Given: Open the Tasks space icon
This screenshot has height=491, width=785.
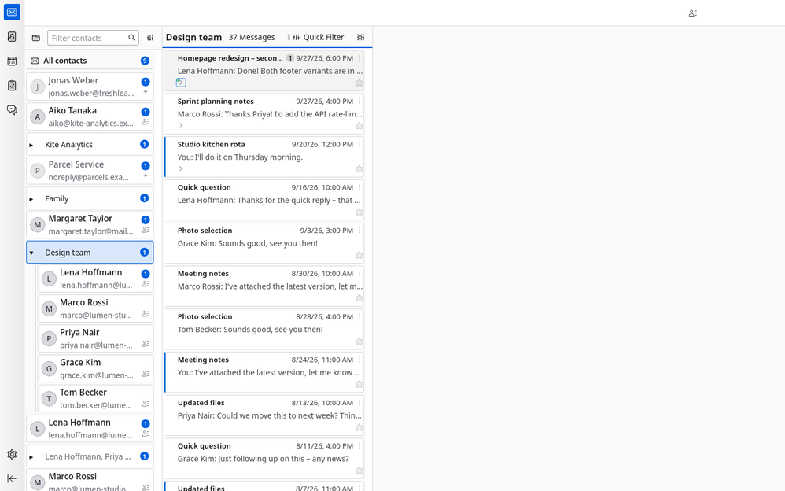Looking at the screenshot, I should point(12,86).
